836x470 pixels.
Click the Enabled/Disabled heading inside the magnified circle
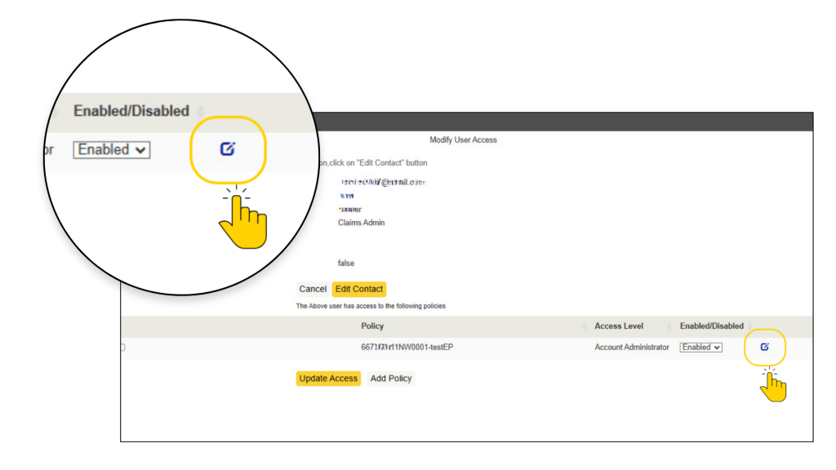pos(131,111)
